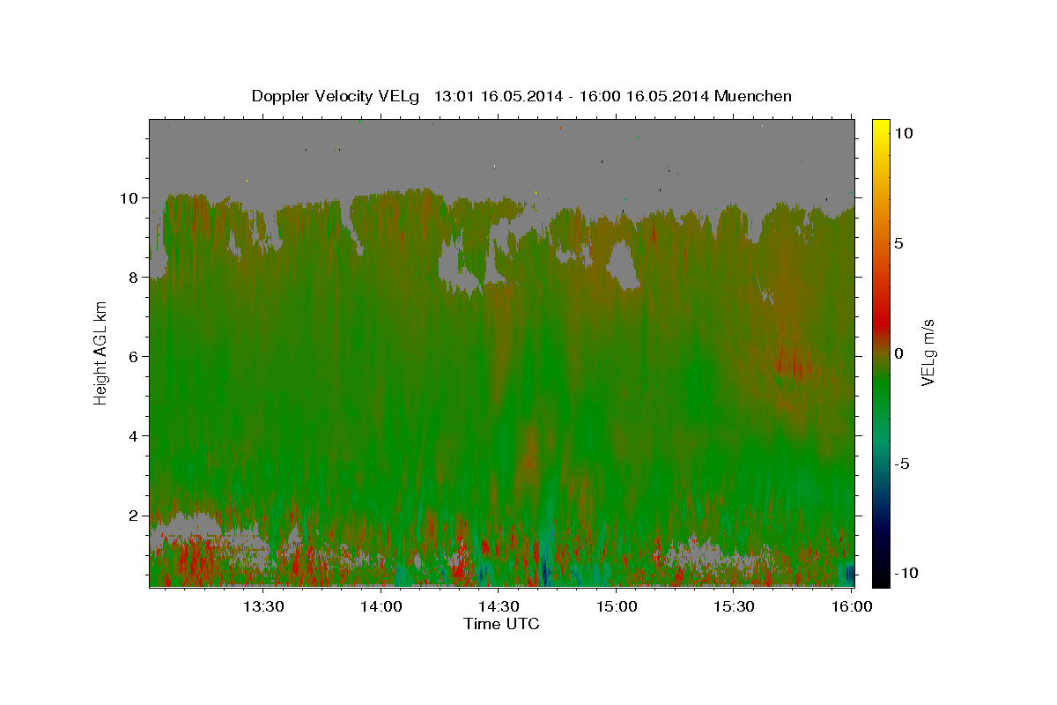The height and width of the screenshot is (705, 1057).
Task: Click the yellow top of the colorbar
Action: coord(881,128)
